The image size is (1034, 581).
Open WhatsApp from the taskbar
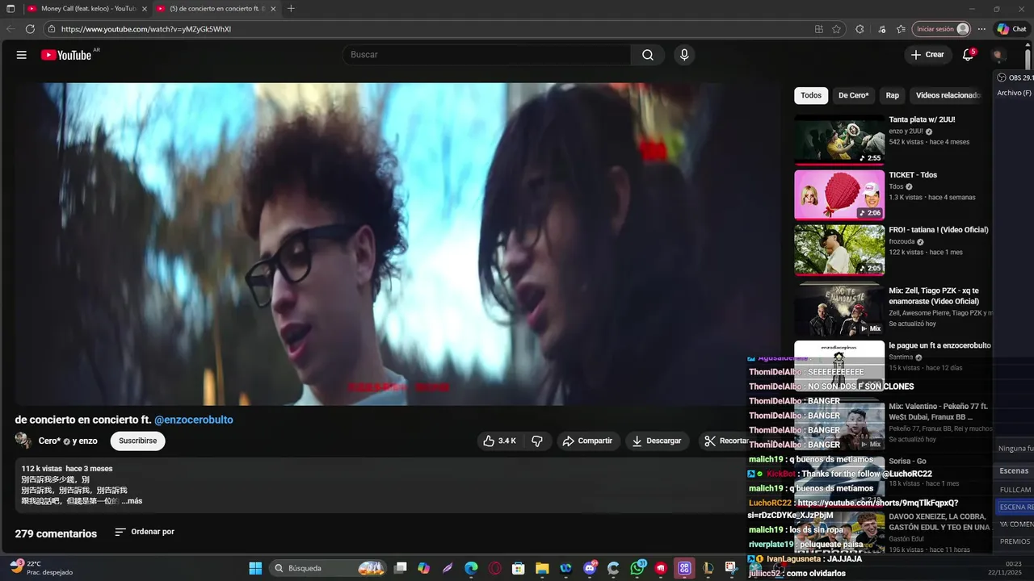(637, 568)
